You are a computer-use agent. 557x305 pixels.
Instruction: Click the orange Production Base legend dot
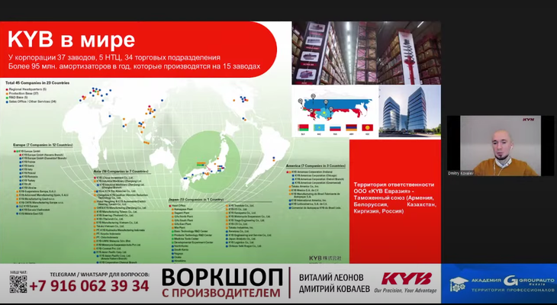click(x=7, y=93)
